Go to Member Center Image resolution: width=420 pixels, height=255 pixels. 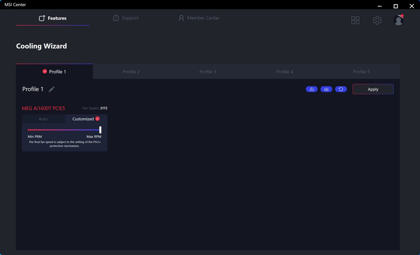[x=199, y=18]
